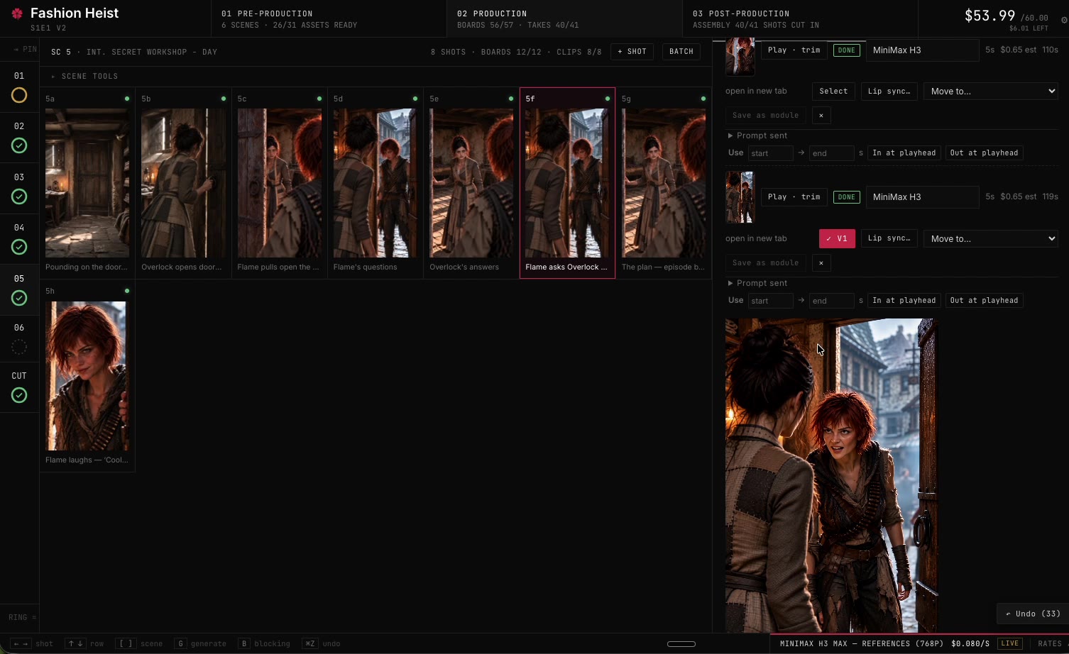Click scene 04's green check status icon
1069x654 pixels.
click(19, 247)
